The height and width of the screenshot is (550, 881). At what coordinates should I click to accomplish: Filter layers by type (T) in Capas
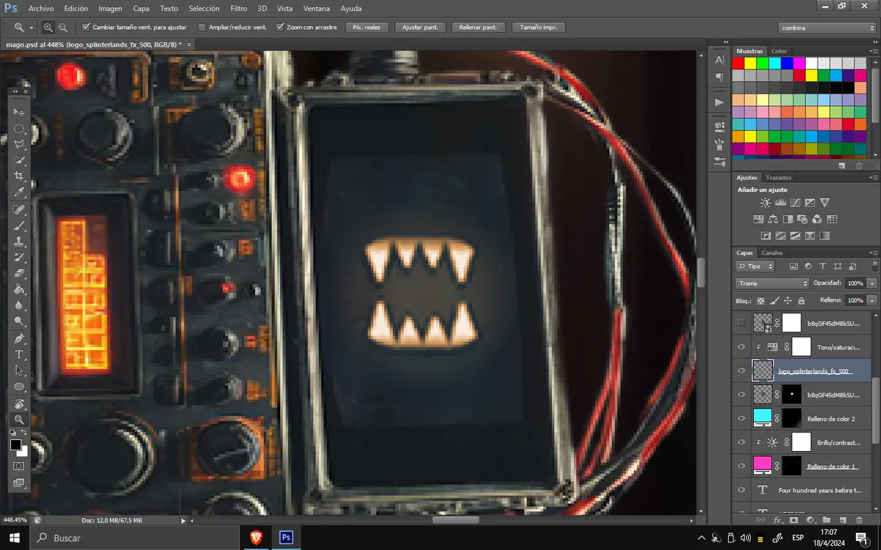coord(822,266)
